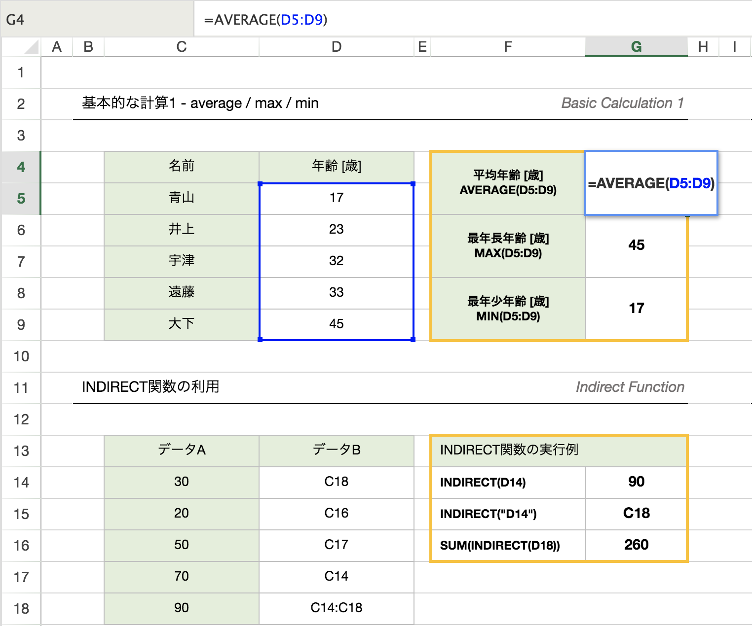Click the title '基本的な計算1 - average / max / min'
This screenshot has width=752, height=626.
(200, 103)
